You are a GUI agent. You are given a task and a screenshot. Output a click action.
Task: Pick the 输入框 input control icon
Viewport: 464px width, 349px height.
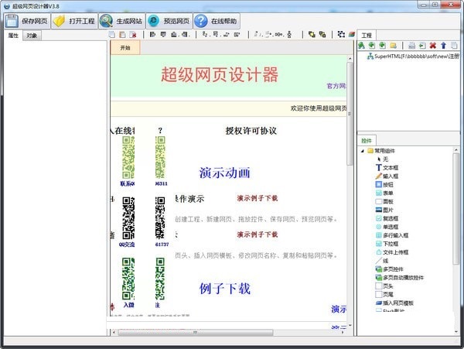coord(379,176)
